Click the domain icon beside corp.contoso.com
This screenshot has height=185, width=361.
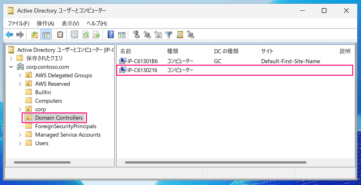(x=20, y=67)
